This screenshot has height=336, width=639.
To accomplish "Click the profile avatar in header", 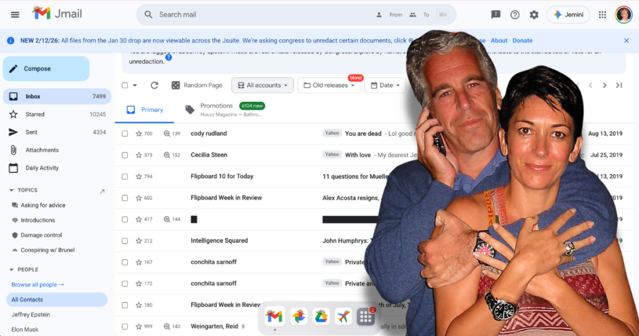I will coord(623,15).
